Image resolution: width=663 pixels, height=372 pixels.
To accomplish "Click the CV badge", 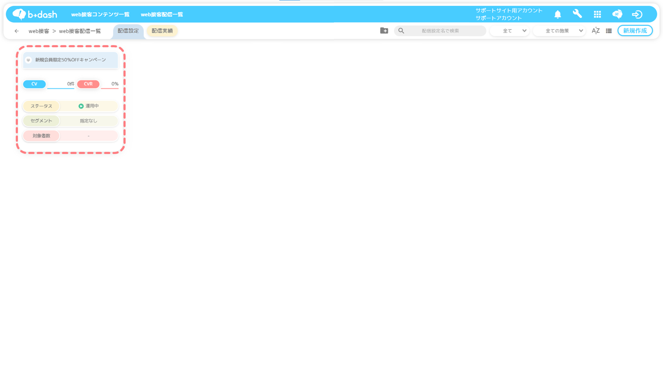I will 34,84.
